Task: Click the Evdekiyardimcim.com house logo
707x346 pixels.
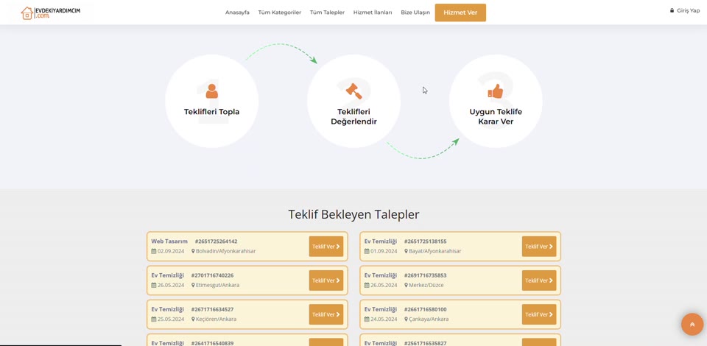Action: tap(51, 13)
